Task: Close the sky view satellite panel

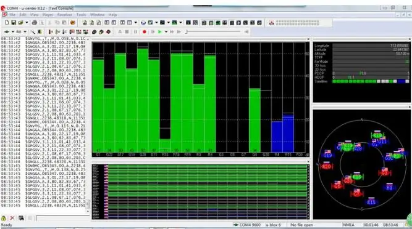Action: pos(410,107)
